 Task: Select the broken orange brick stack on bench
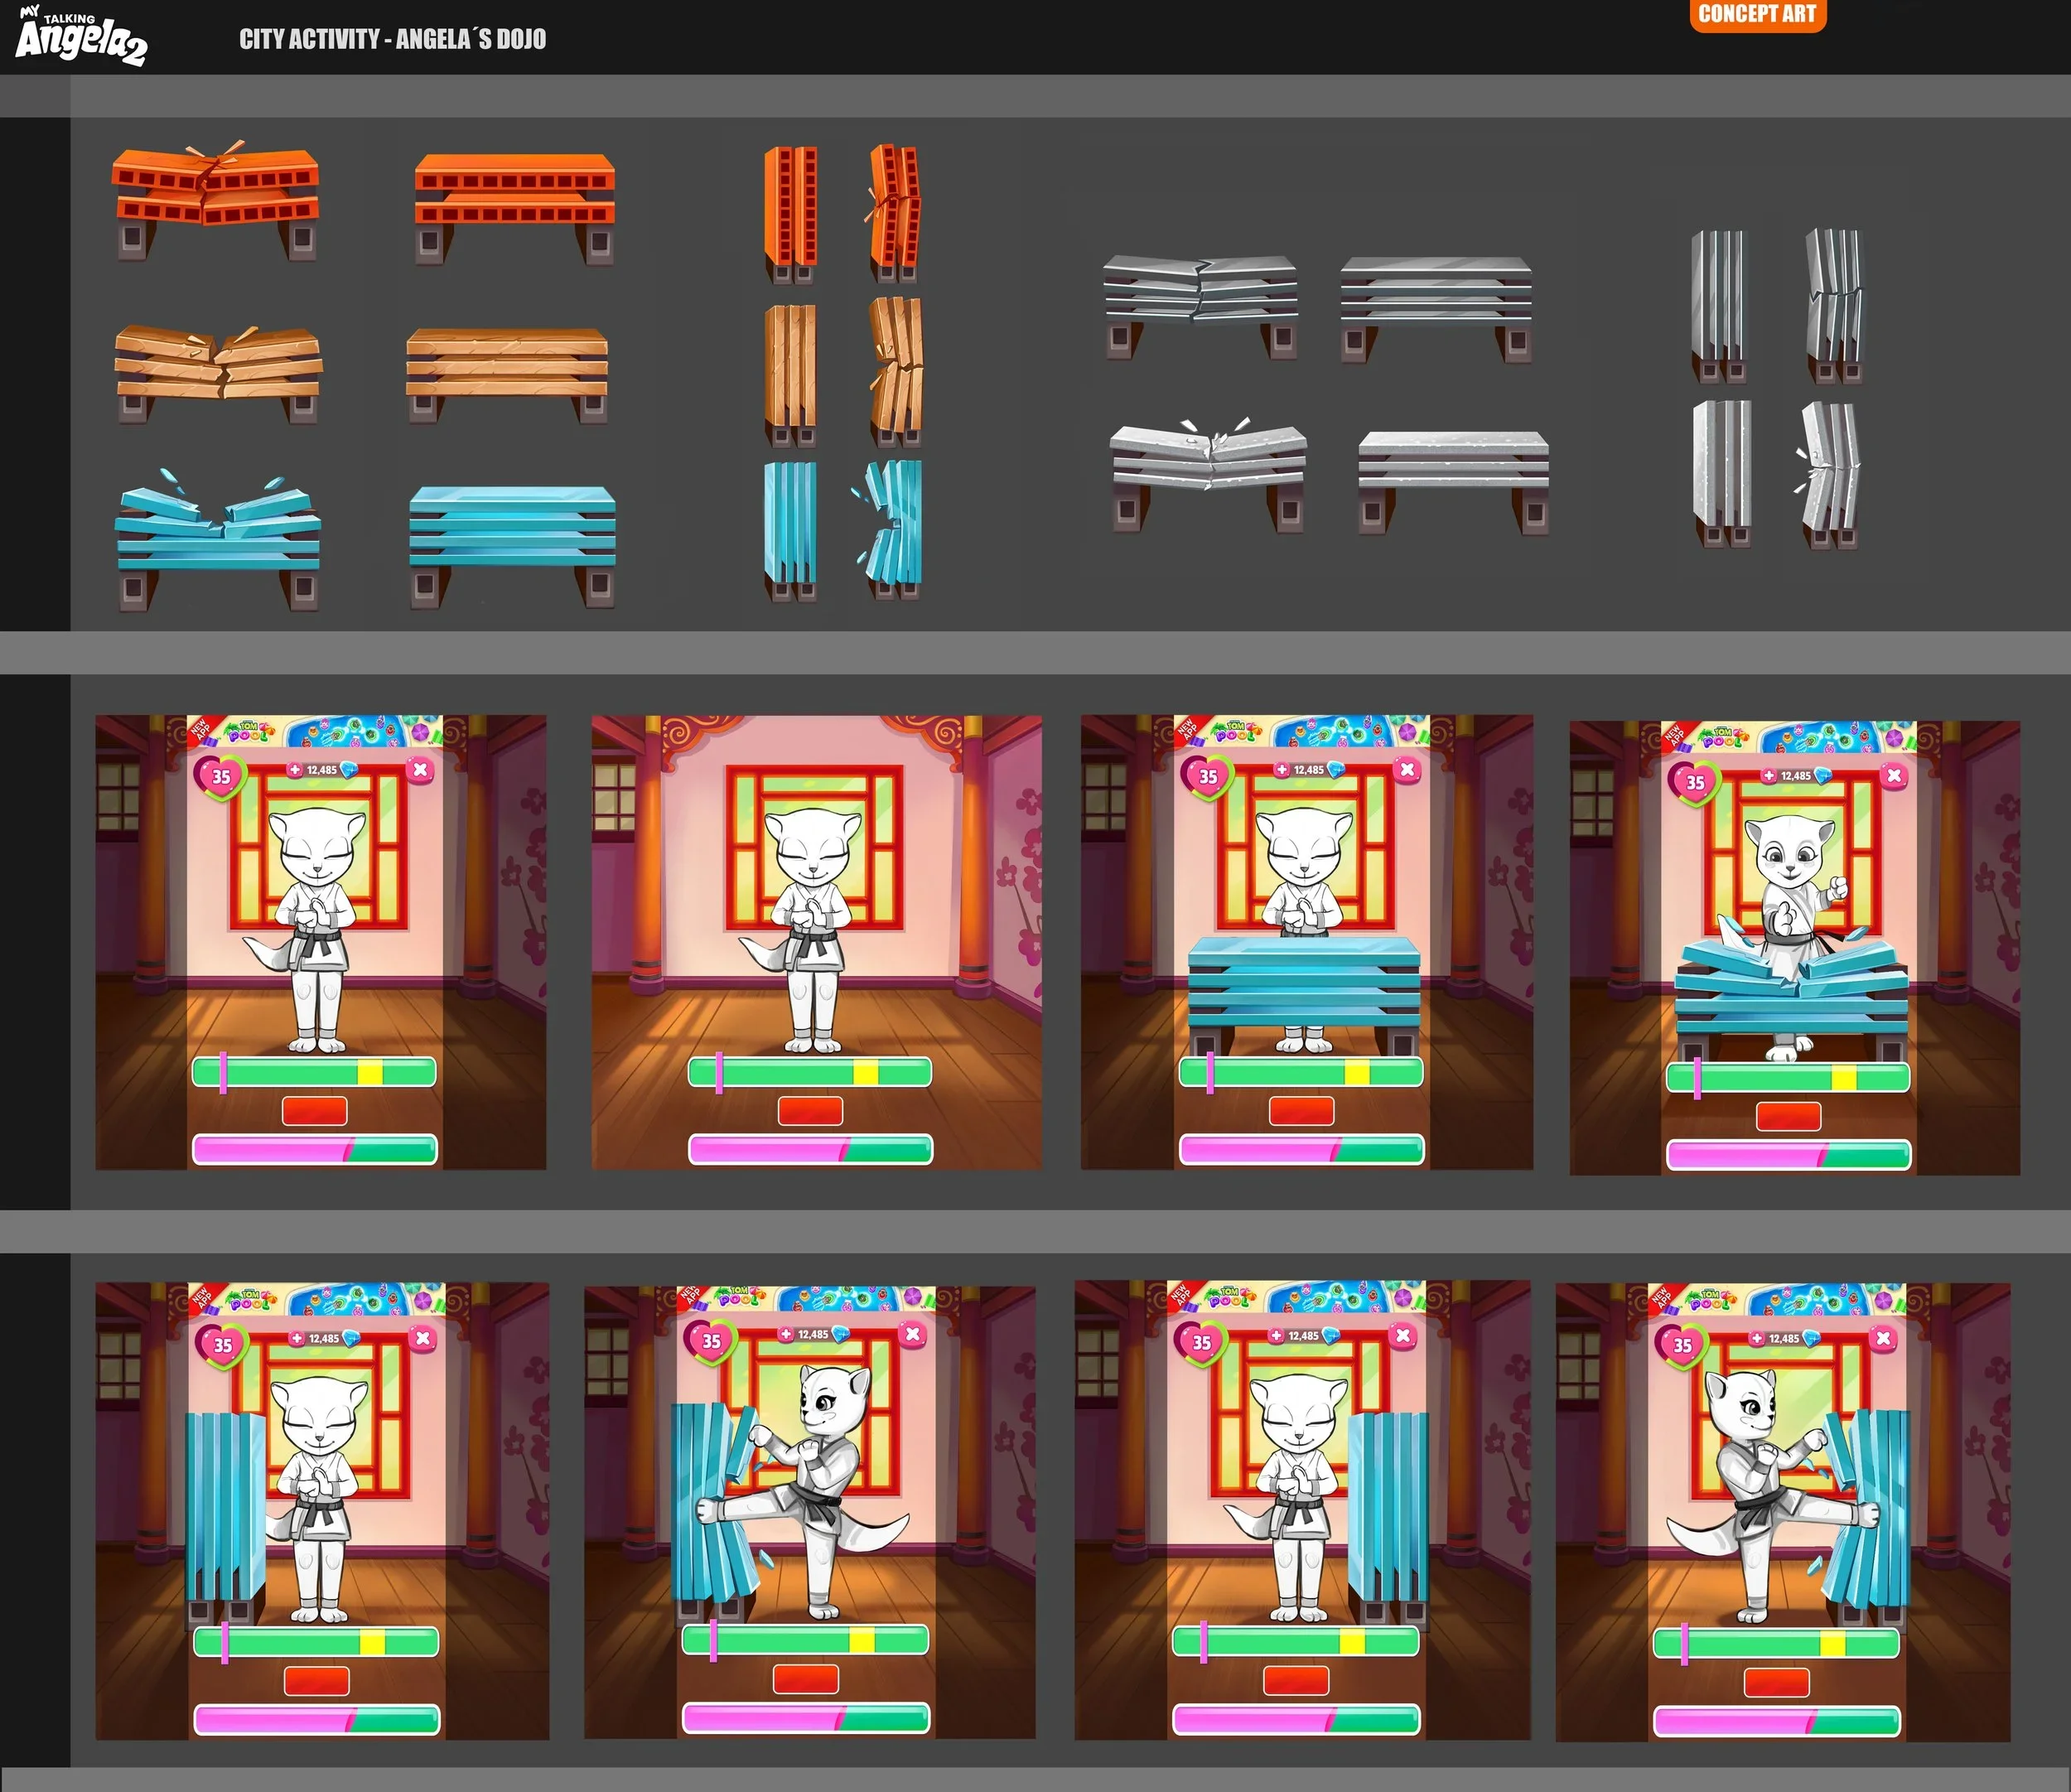(216, 200)
